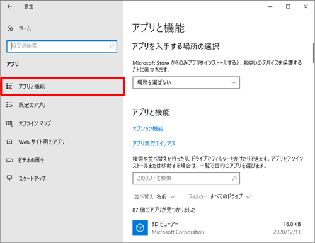Image resolution: width=315 pixels, height=243 pixels.
Task: Select the 3D ビューアー app entry
Action: (217, 228)
